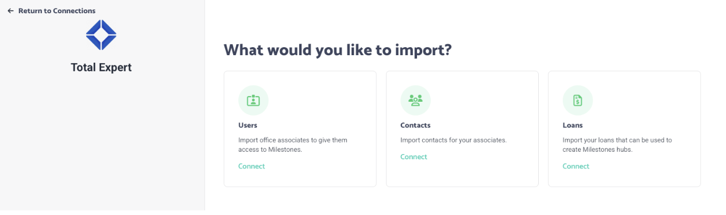This screenshot has height=215, width=726.
Task: Click 'Import office associates' description text
Action: tap(293, 144)
